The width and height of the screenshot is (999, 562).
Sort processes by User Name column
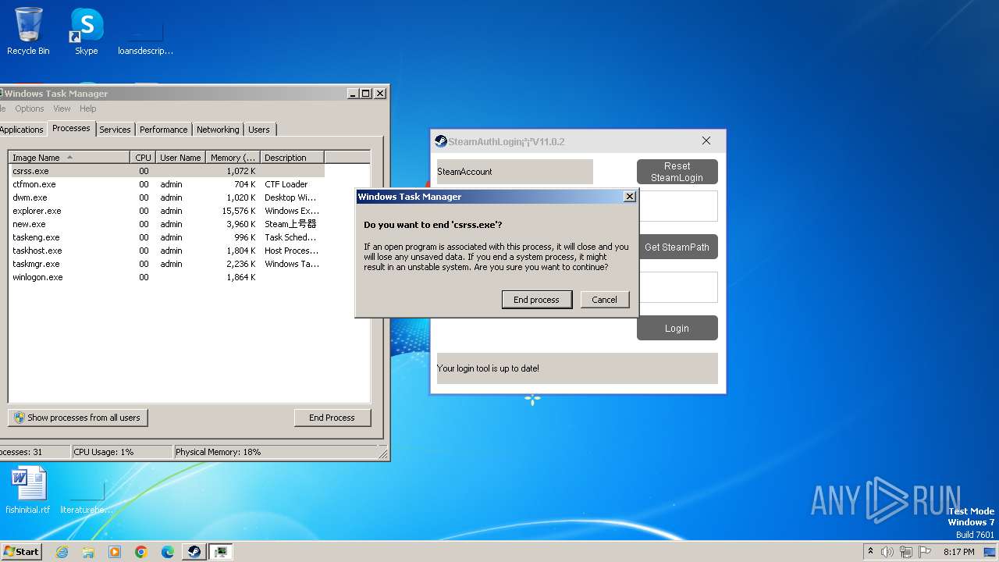click(180, 158)
